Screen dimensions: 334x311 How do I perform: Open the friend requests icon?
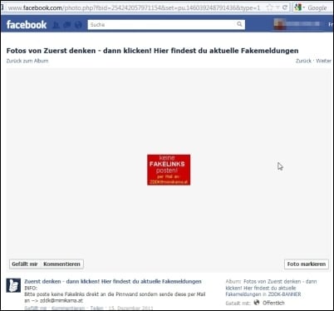(56, 25)
